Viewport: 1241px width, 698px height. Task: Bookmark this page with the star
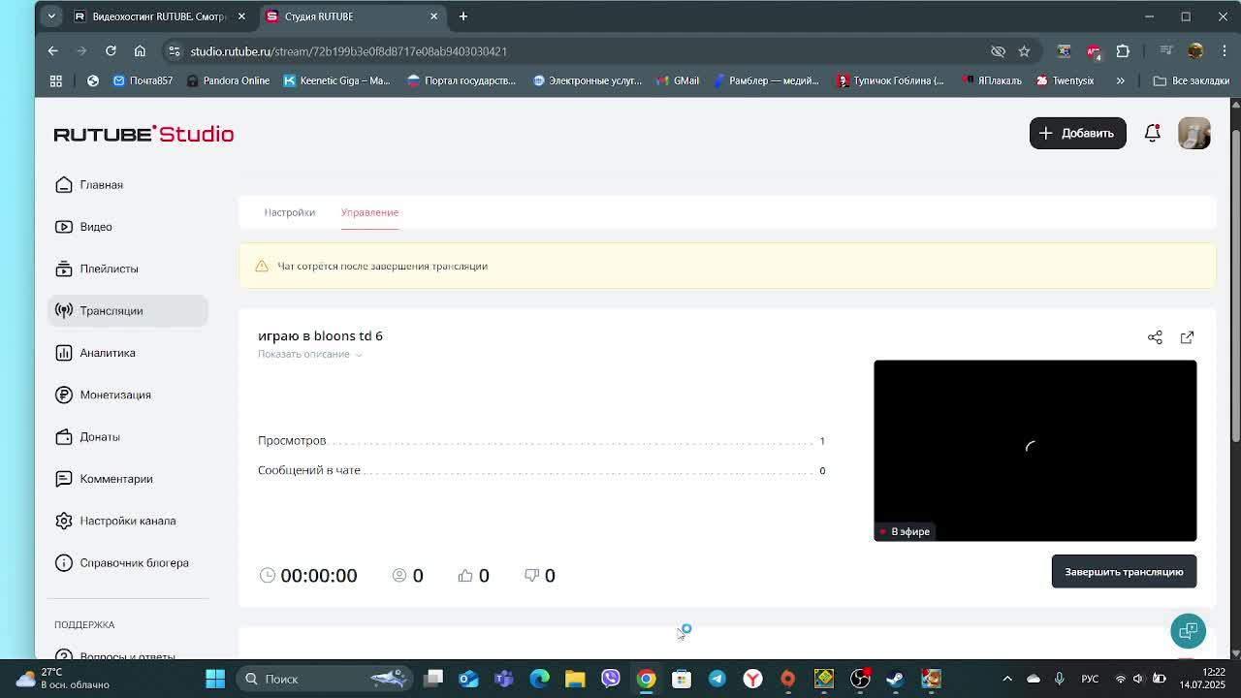point(1024,51)
